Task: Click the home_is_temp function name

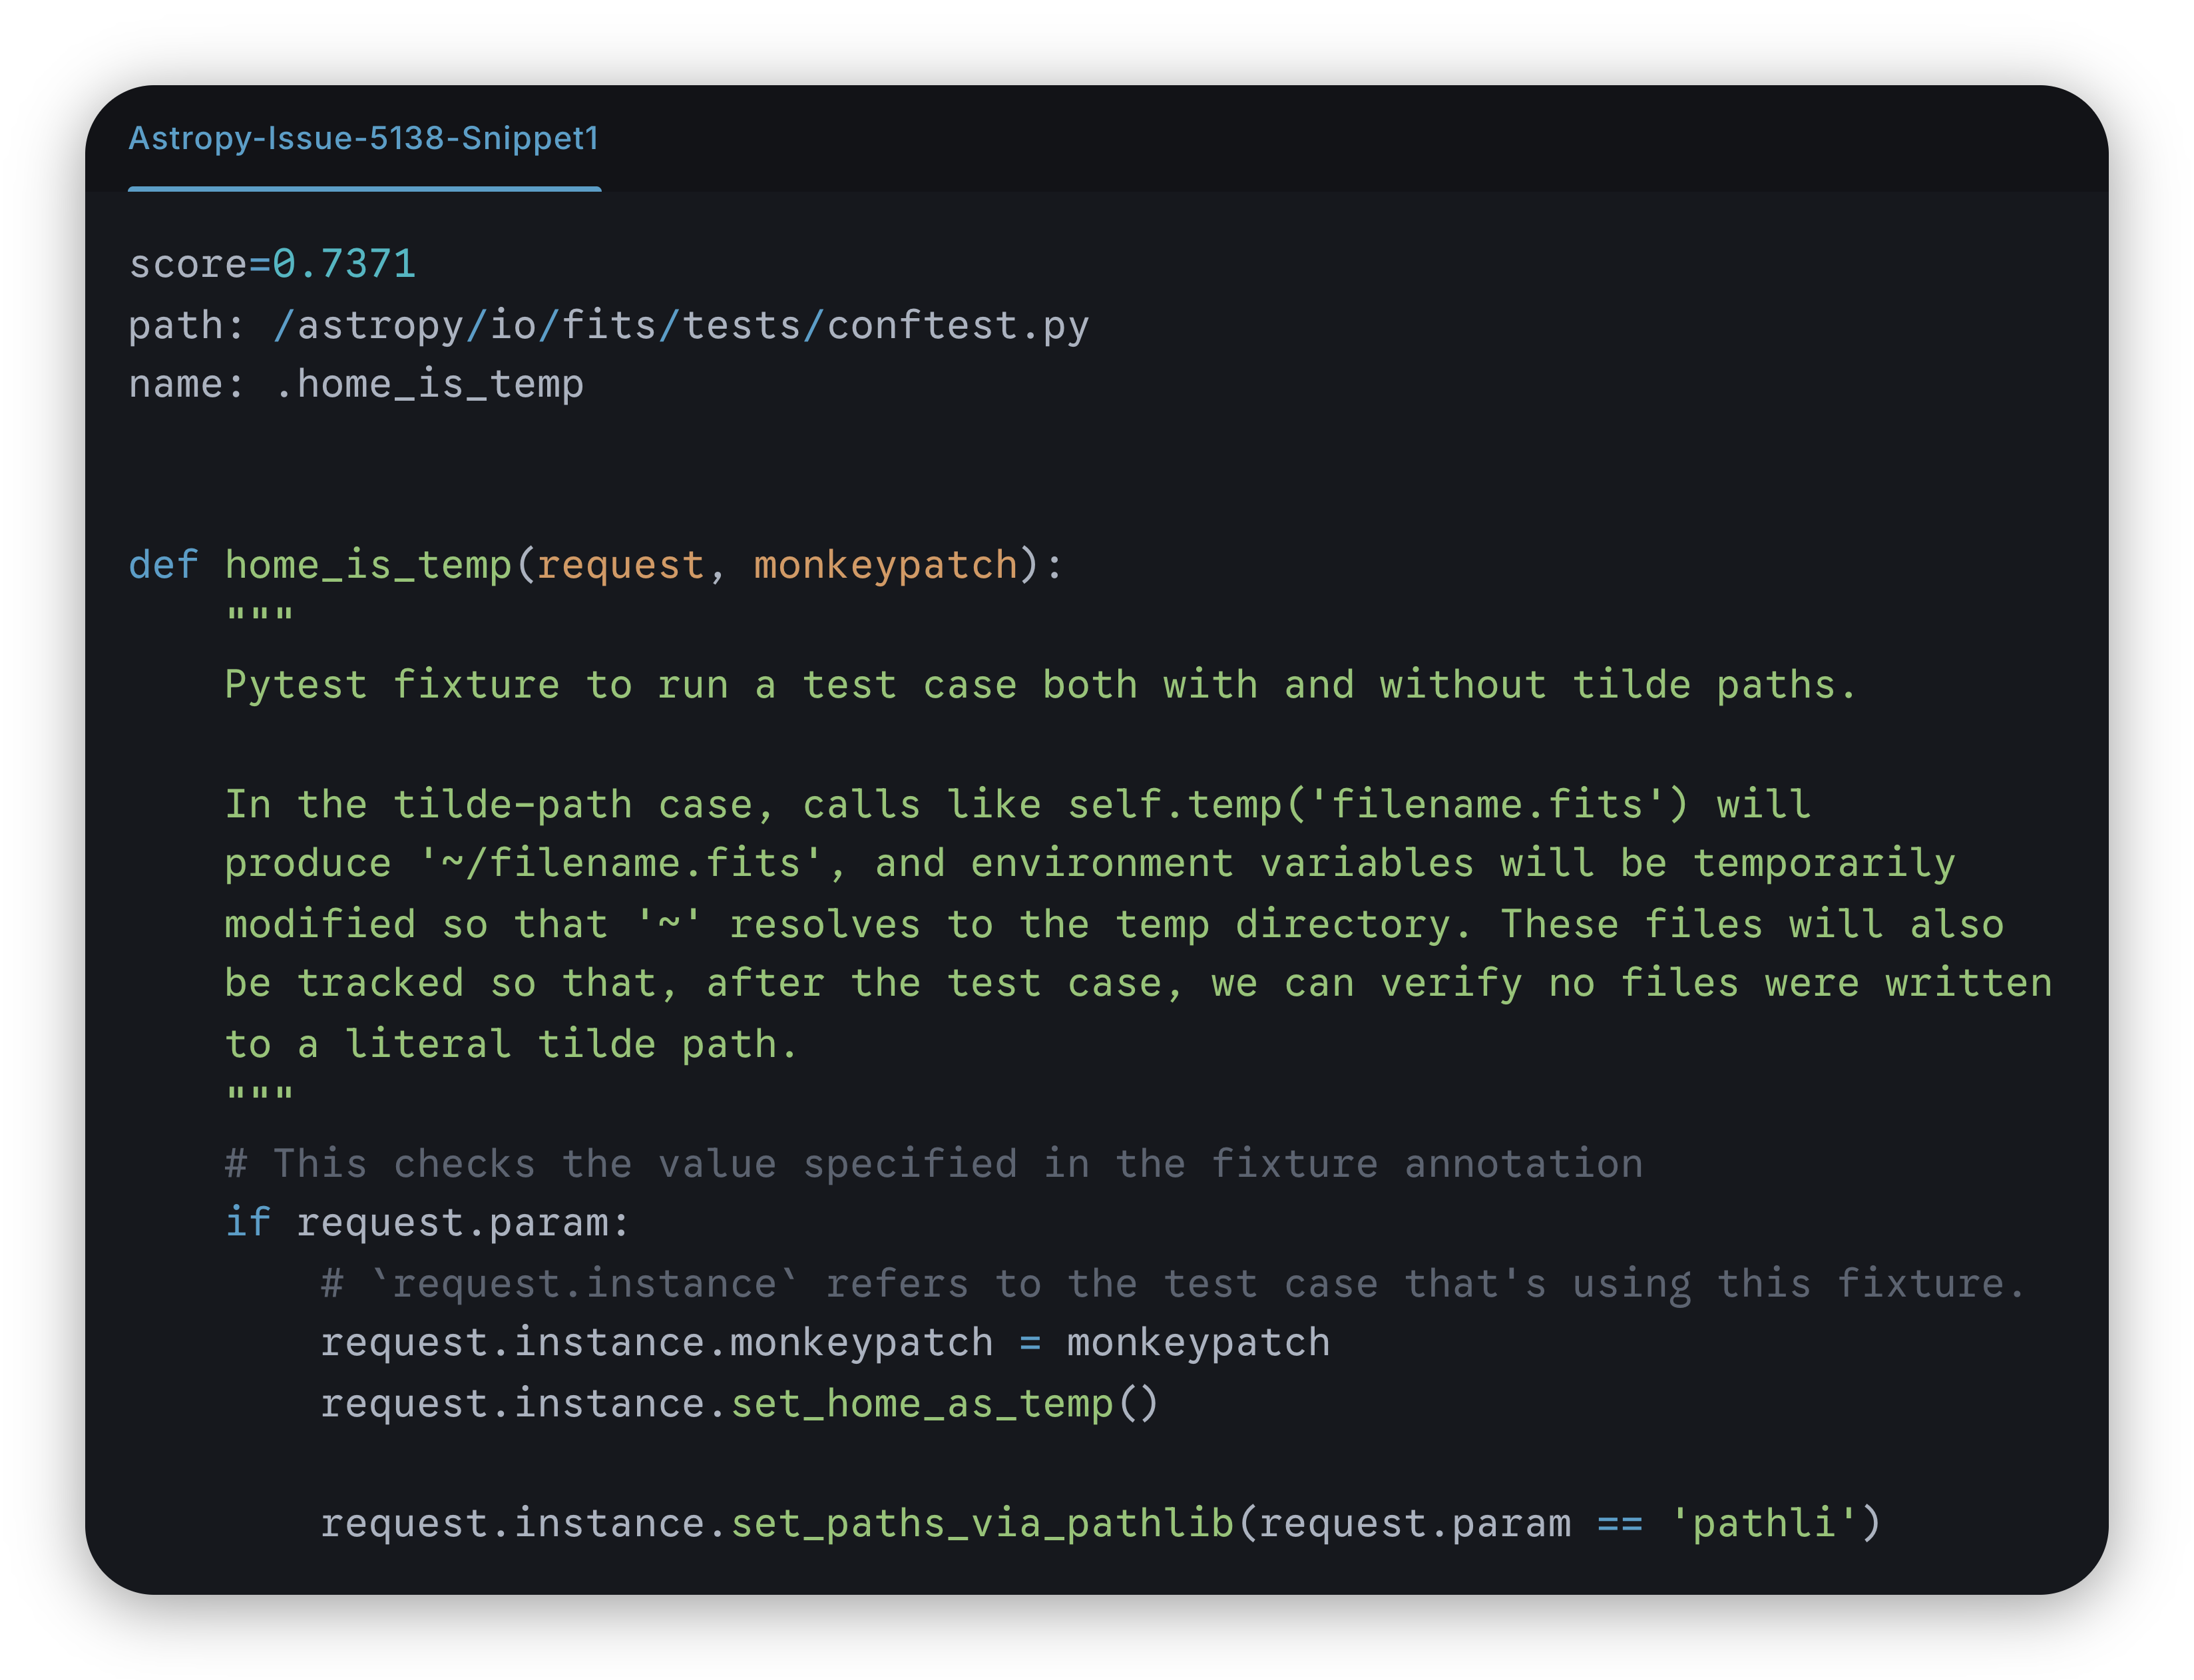Action: pyautogui.click(x=368, y=565)
